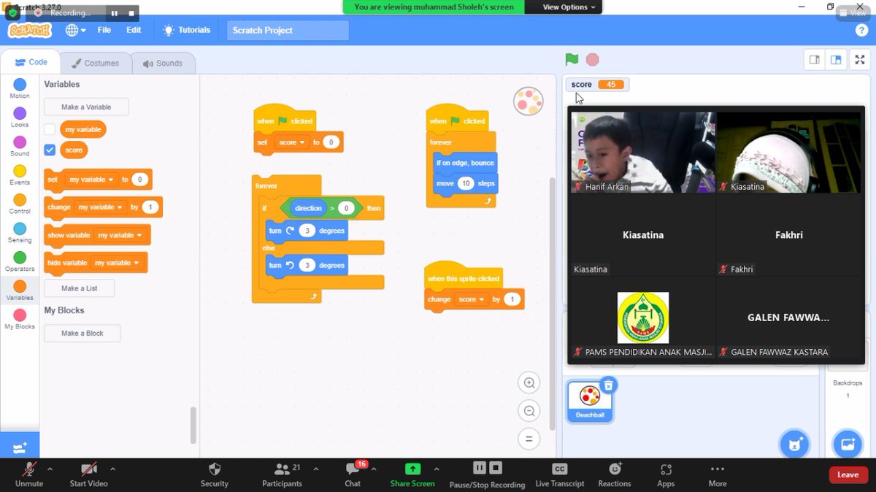Open the add extension button
Screen dimensions: 876x492
tap(20, 447)
